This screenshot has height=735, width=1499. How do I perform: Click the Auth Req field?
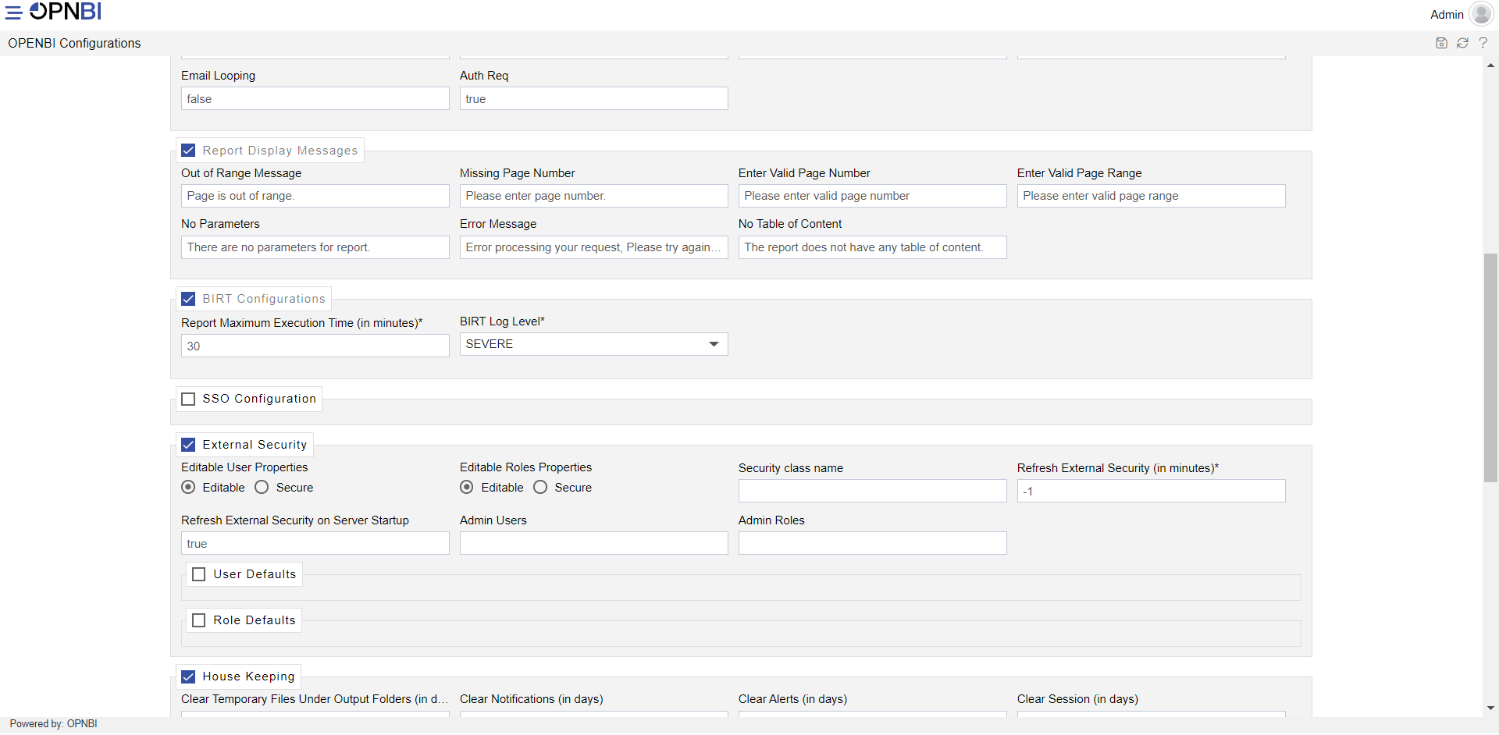tap(593, 98)
